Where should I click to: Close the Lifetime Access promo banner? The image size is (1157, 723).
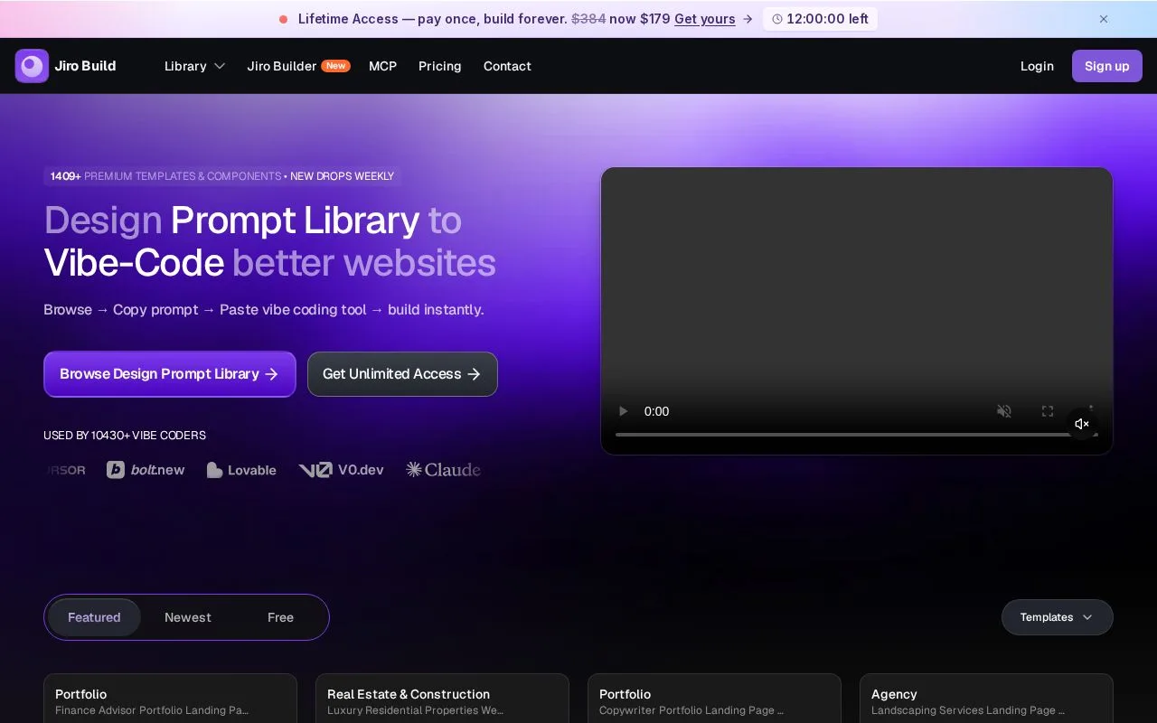[1104, 19]
